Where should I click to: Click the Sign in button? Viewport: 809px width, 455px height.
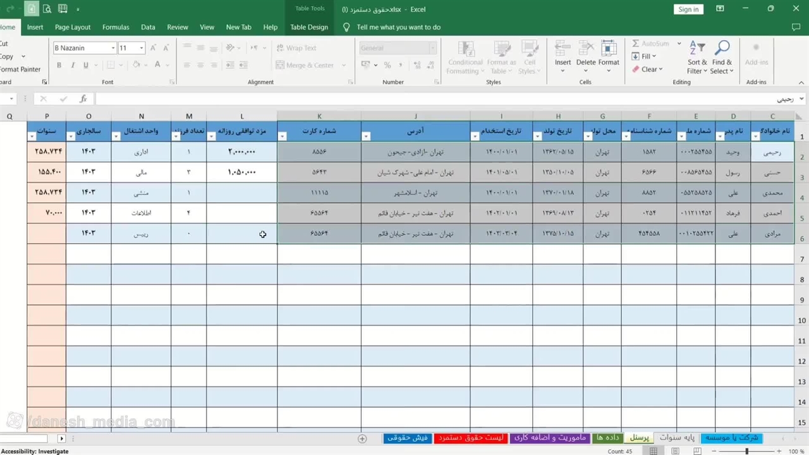coord(688,9)
